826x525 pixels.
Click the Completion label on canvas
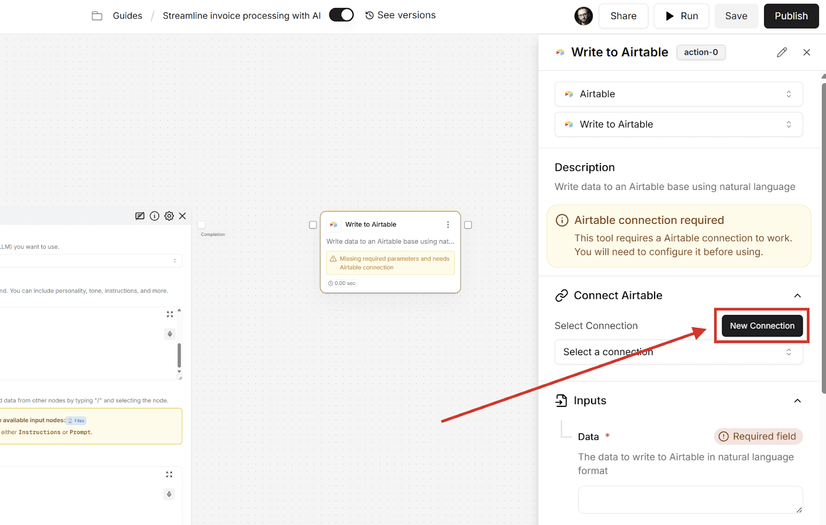click(x=213, y=234)
